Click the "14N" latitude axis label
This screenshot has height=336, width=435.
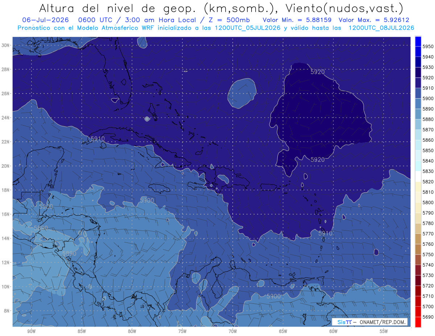pyautogui.click(x=6, y=238)
